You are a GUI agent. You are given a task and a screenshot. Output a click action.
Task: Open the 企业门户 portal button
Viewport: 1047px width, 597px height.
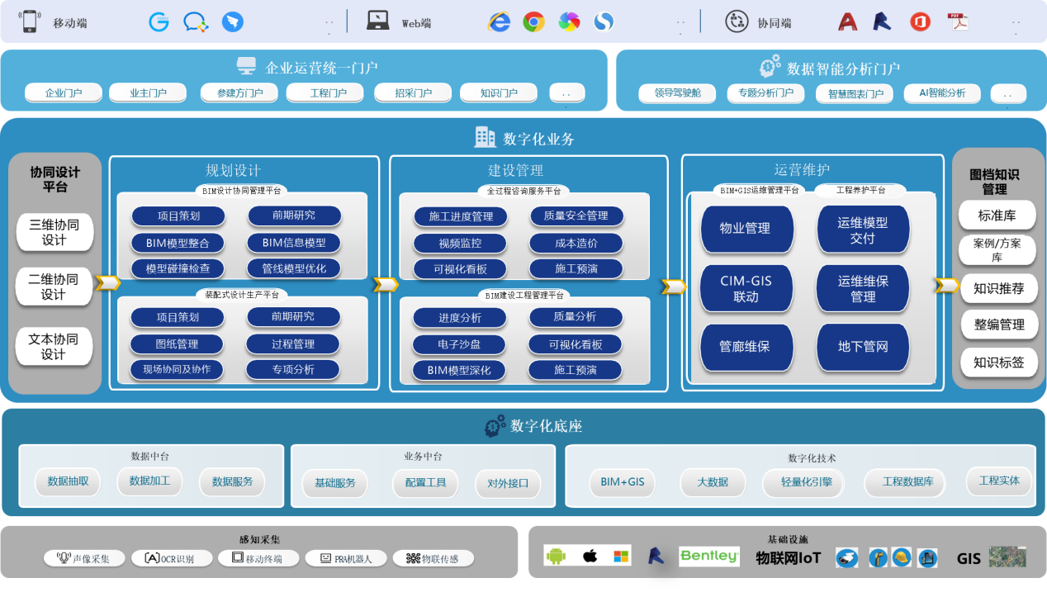pos(64,93)
